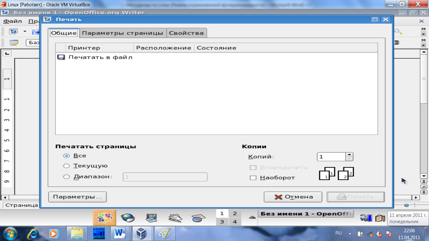Click the Параметры... button
The width and height of the screenshot is (429, 241).
pyautogui.click(x=77, y=197)
